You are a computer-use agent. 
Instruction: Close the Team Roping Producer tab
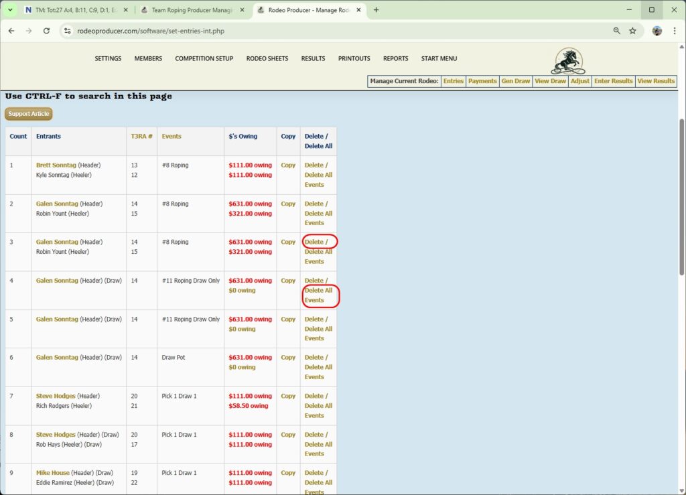[x=242, y=9]
